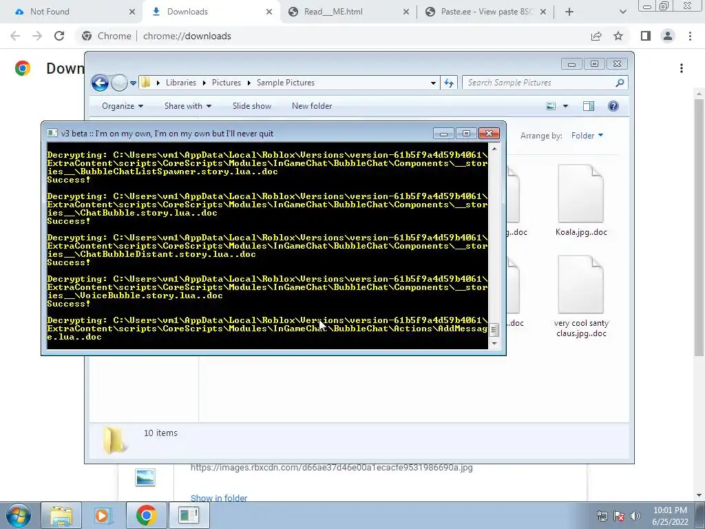
Task: Refresh the Explorer folder view
Action: click(x=449, y=83)
